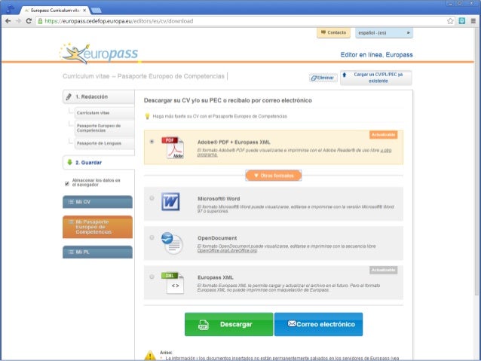Expand Mi Pasaporte Europeo de Competencias panel
This screenshot has width=481, height=361.
(97, 227)
